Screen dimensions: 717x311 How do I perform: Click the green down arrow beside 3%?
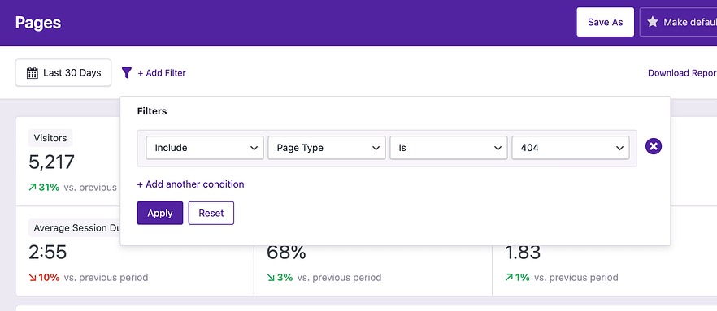pos(271,277)
